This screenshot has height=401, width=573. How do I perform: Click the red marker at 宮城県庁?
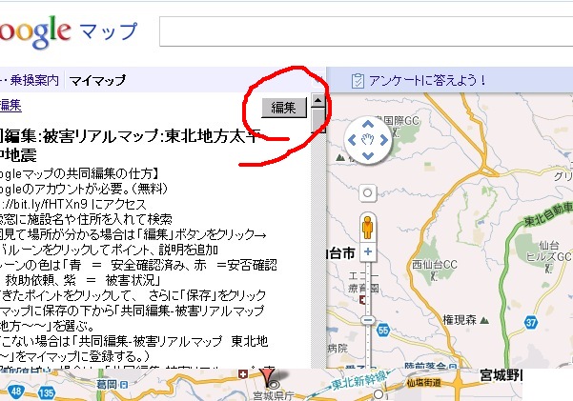coord(268,377)
